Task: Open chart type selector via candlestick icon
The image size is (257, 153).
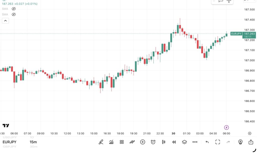Action: pyautogui.click(x=163, y=142)
